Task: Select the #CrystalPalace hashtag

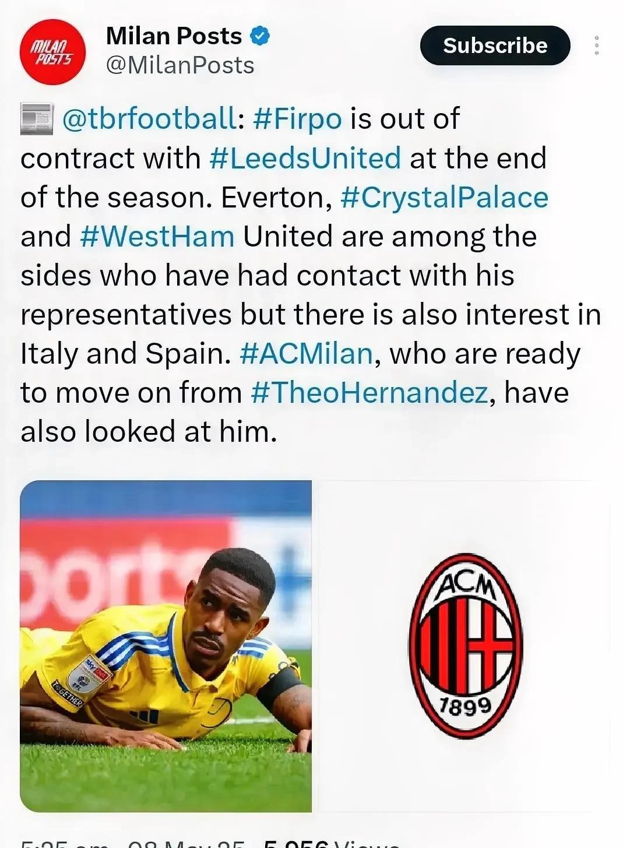Action: click(x=444, y=198)
